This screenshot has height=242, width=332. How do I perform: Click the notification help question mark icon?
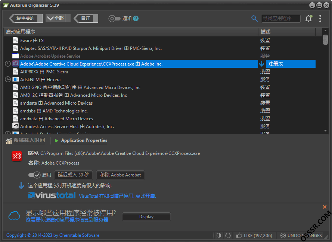point(136,19)
